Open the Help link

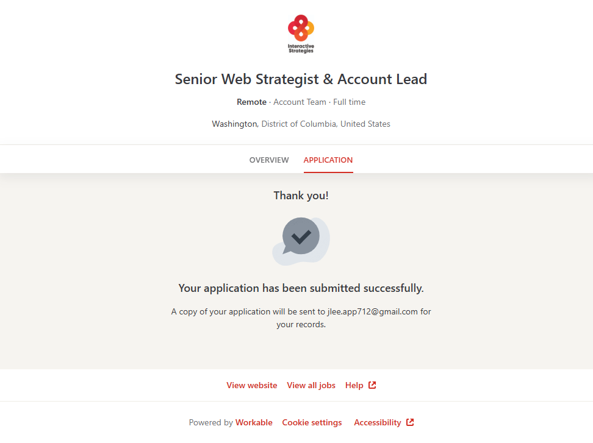point(354,385)
